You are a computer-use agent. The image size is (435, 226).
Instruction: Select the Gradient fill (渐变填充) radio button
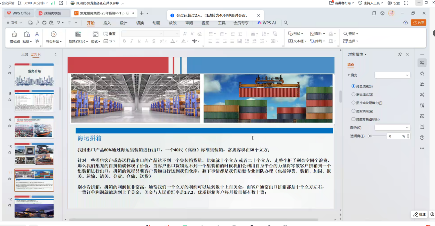[x=354, y=95]
